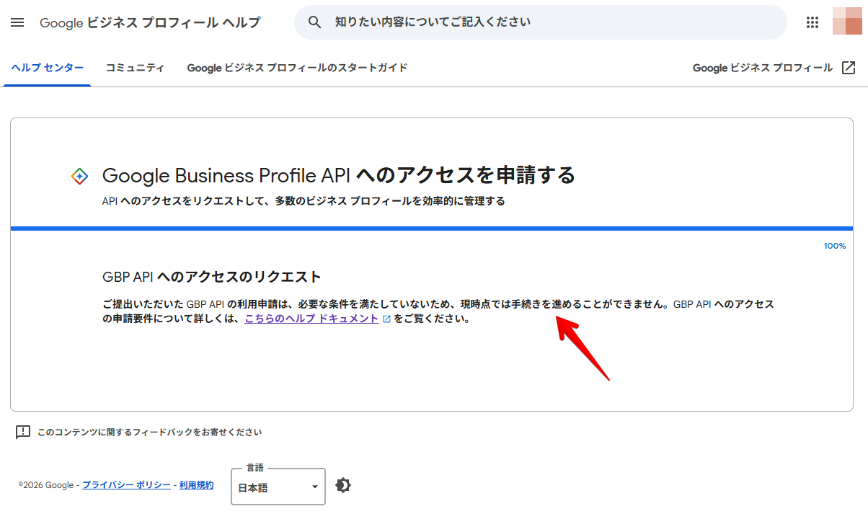The height and width of the screenshot is (532, 868).
Task: Click the blue 100% progress bar
Action: [432, 229]
